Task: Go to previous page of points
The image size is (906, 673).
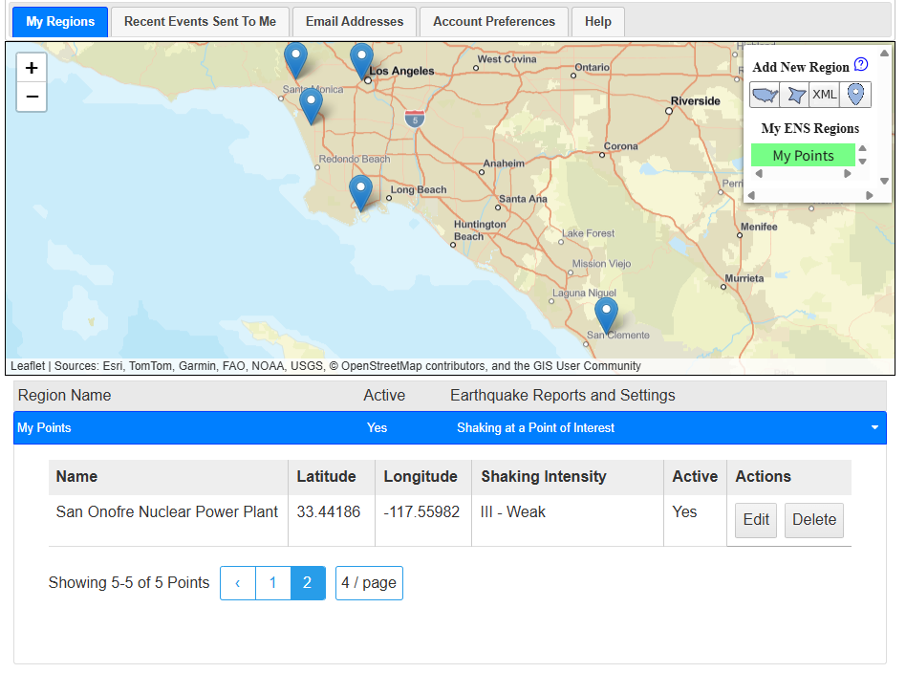Action: (x=237, y=583)
